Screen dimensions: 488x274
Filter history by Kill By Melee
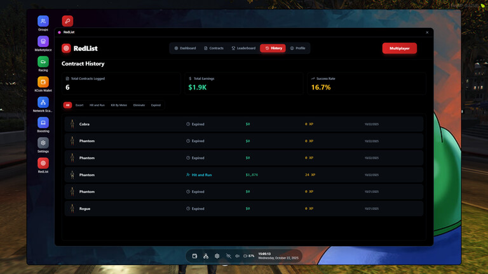119,105
